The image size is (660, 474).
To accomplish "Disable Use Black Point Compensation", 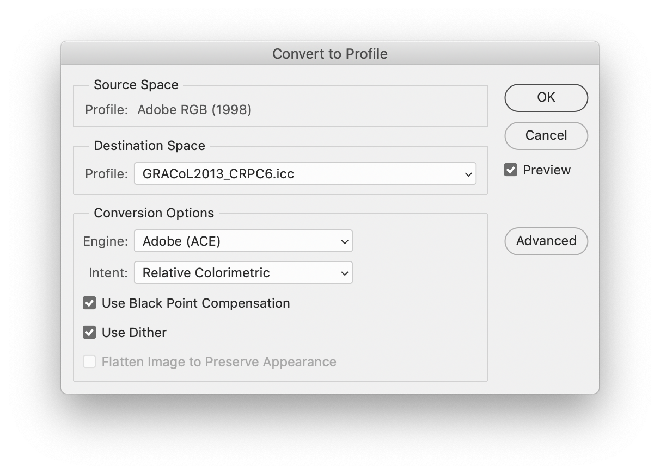I will (x=89, y=303).
